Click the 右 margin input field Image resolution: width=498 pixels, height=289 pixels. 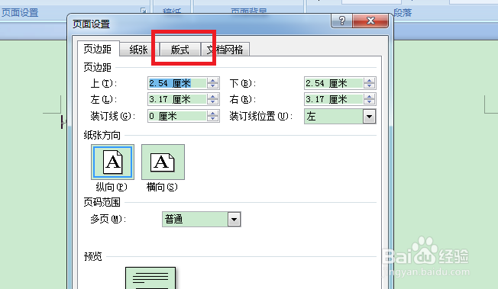pos(334,99)
